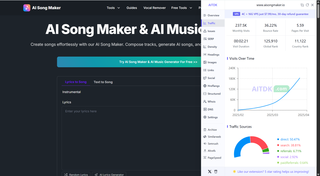The height and width of the screenshot is (176, 320).
Task: Click the 237.5K Monthly Visits value
Action: click(241, 25)
